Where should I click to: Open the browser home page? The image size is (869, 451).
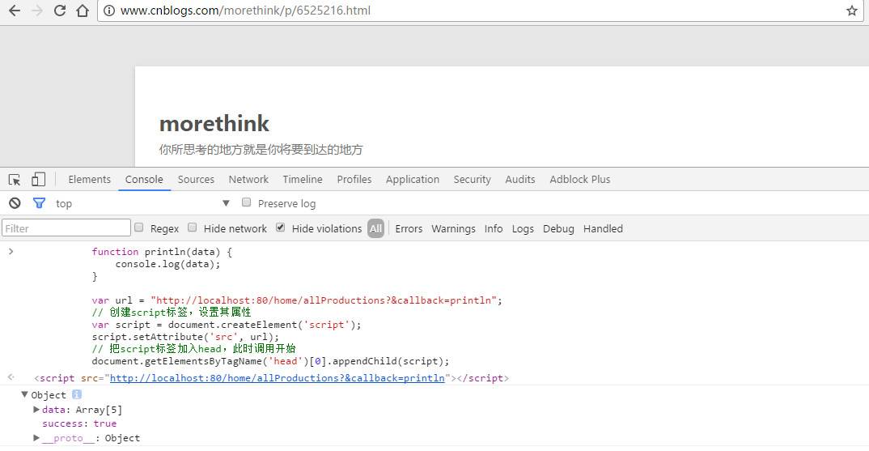[83, 11]
